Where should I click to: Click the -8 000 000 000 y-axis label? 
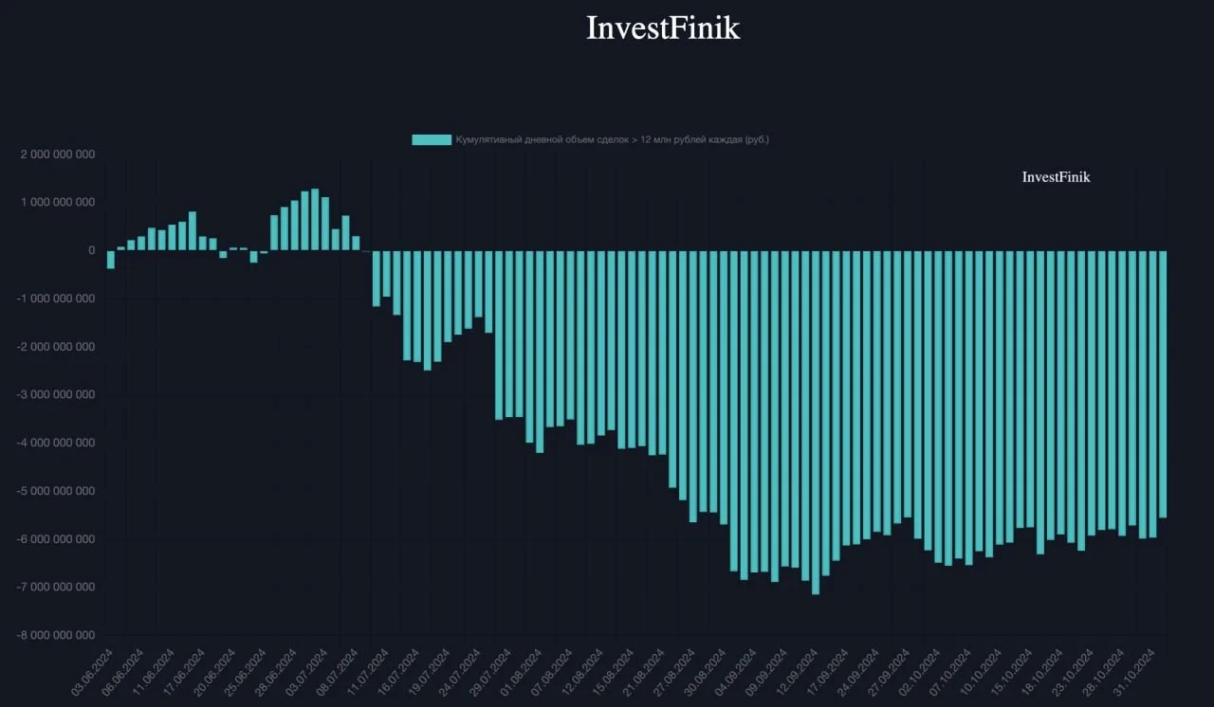56,635
